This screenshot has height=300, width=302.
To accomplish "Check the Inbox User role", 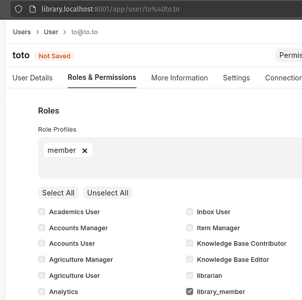I will (189, 212).
